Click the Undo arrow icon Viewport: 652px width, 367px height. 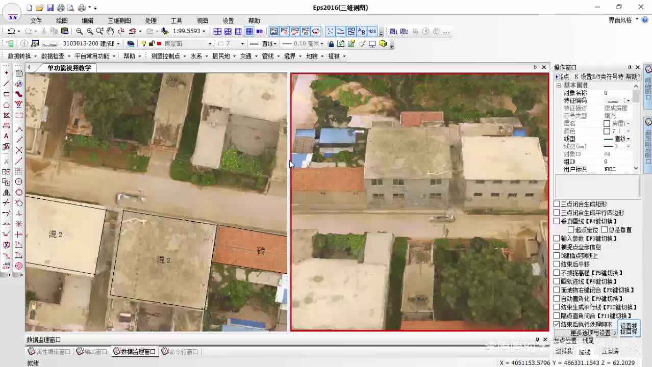pos(11,31)
